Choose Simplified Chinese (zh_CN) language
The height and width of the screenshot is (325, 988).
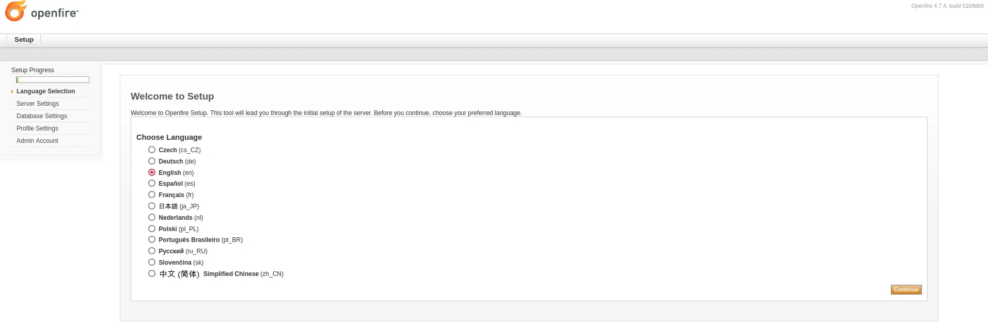152,273
